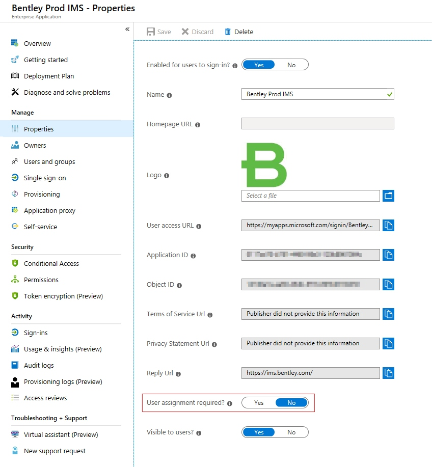This screenshot has height=467, width=432.
Task: Copy the Application ID value
Action: [x=389, y=255]
